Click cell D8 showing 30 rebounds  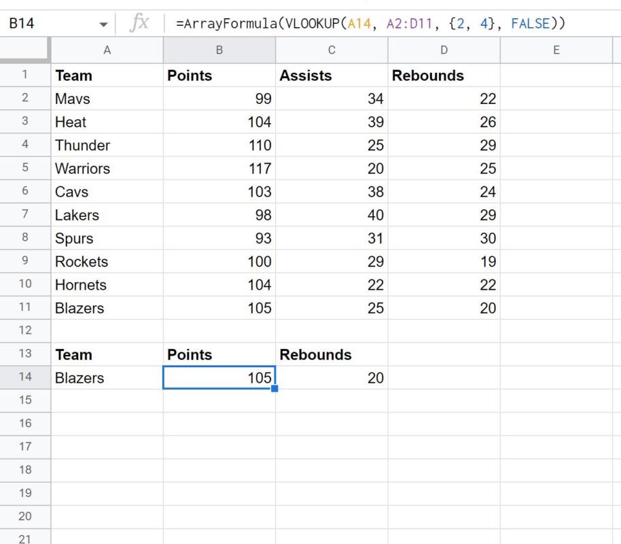pyautogui.click(x=444, y=238)
